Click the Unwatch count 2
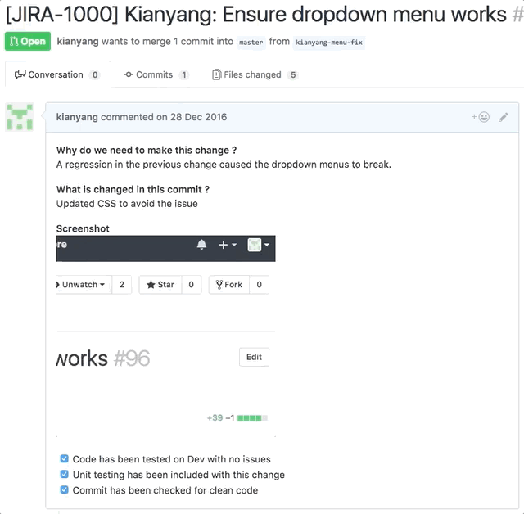This screenshot has width=524, height=514. 122,285
